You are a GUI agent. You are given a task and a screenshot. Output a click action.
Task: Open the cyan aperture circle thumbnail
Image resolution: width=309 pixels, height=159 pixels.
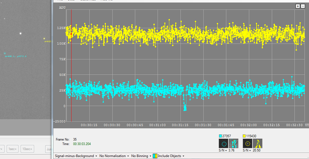pos(224,144)
